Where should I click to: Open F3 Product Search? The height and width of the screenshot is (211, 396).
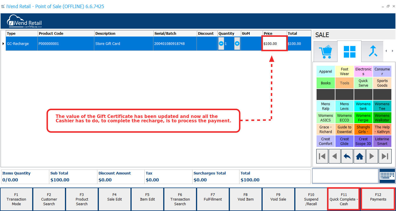(82, 199)
